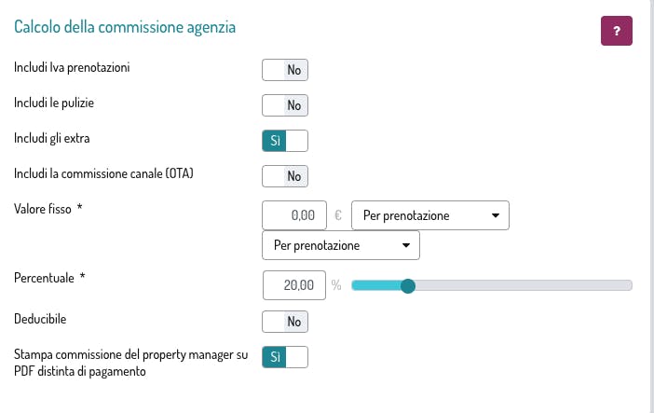Enable the Includi le pulizie switch
This screenshot has height=413, width=654.
(x=285, y=105)
